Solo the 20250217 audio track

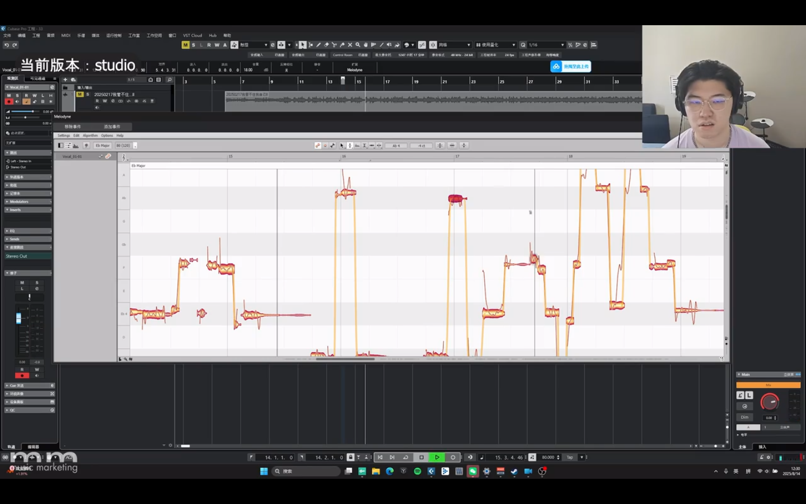pyautogui.click(x=87, y=94)
